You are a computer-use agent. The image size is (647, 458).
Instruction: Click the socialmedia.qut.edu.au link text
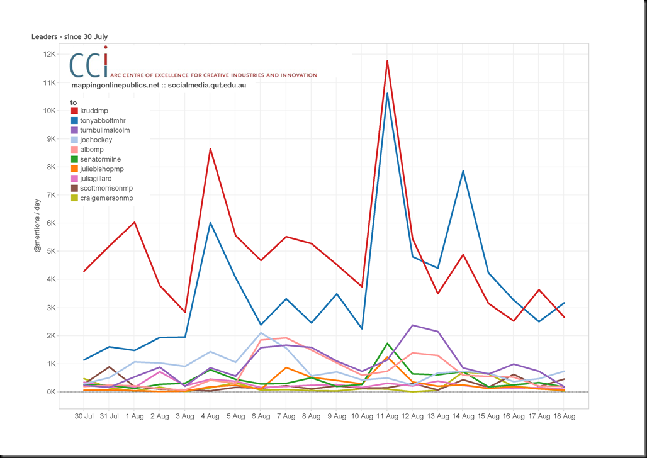[207, 86]
